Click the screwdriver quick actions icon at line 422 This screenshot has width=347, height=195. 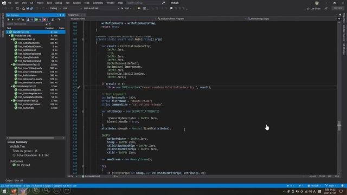[79, 87]
